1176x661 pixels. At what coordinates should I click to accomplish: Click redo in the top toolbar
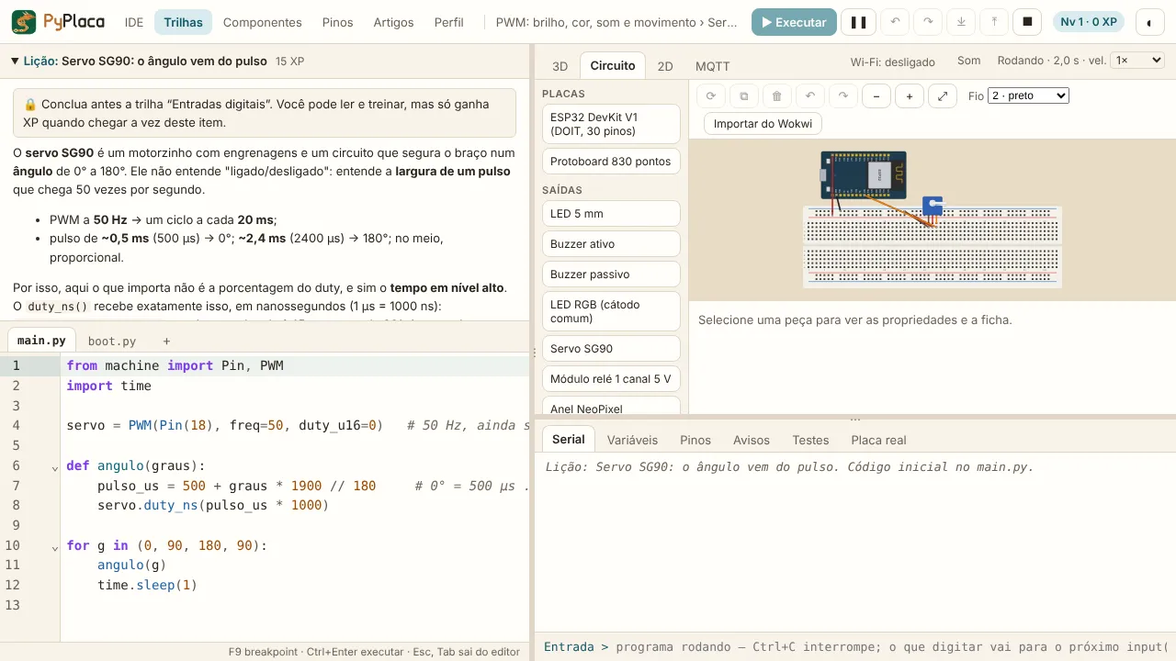coord(928,22)
